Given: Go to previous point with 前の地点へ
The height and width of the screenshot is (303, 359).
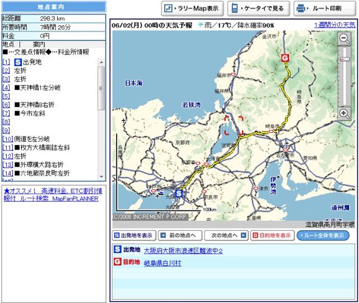Looking at the screenshot, I should (180, 235).
